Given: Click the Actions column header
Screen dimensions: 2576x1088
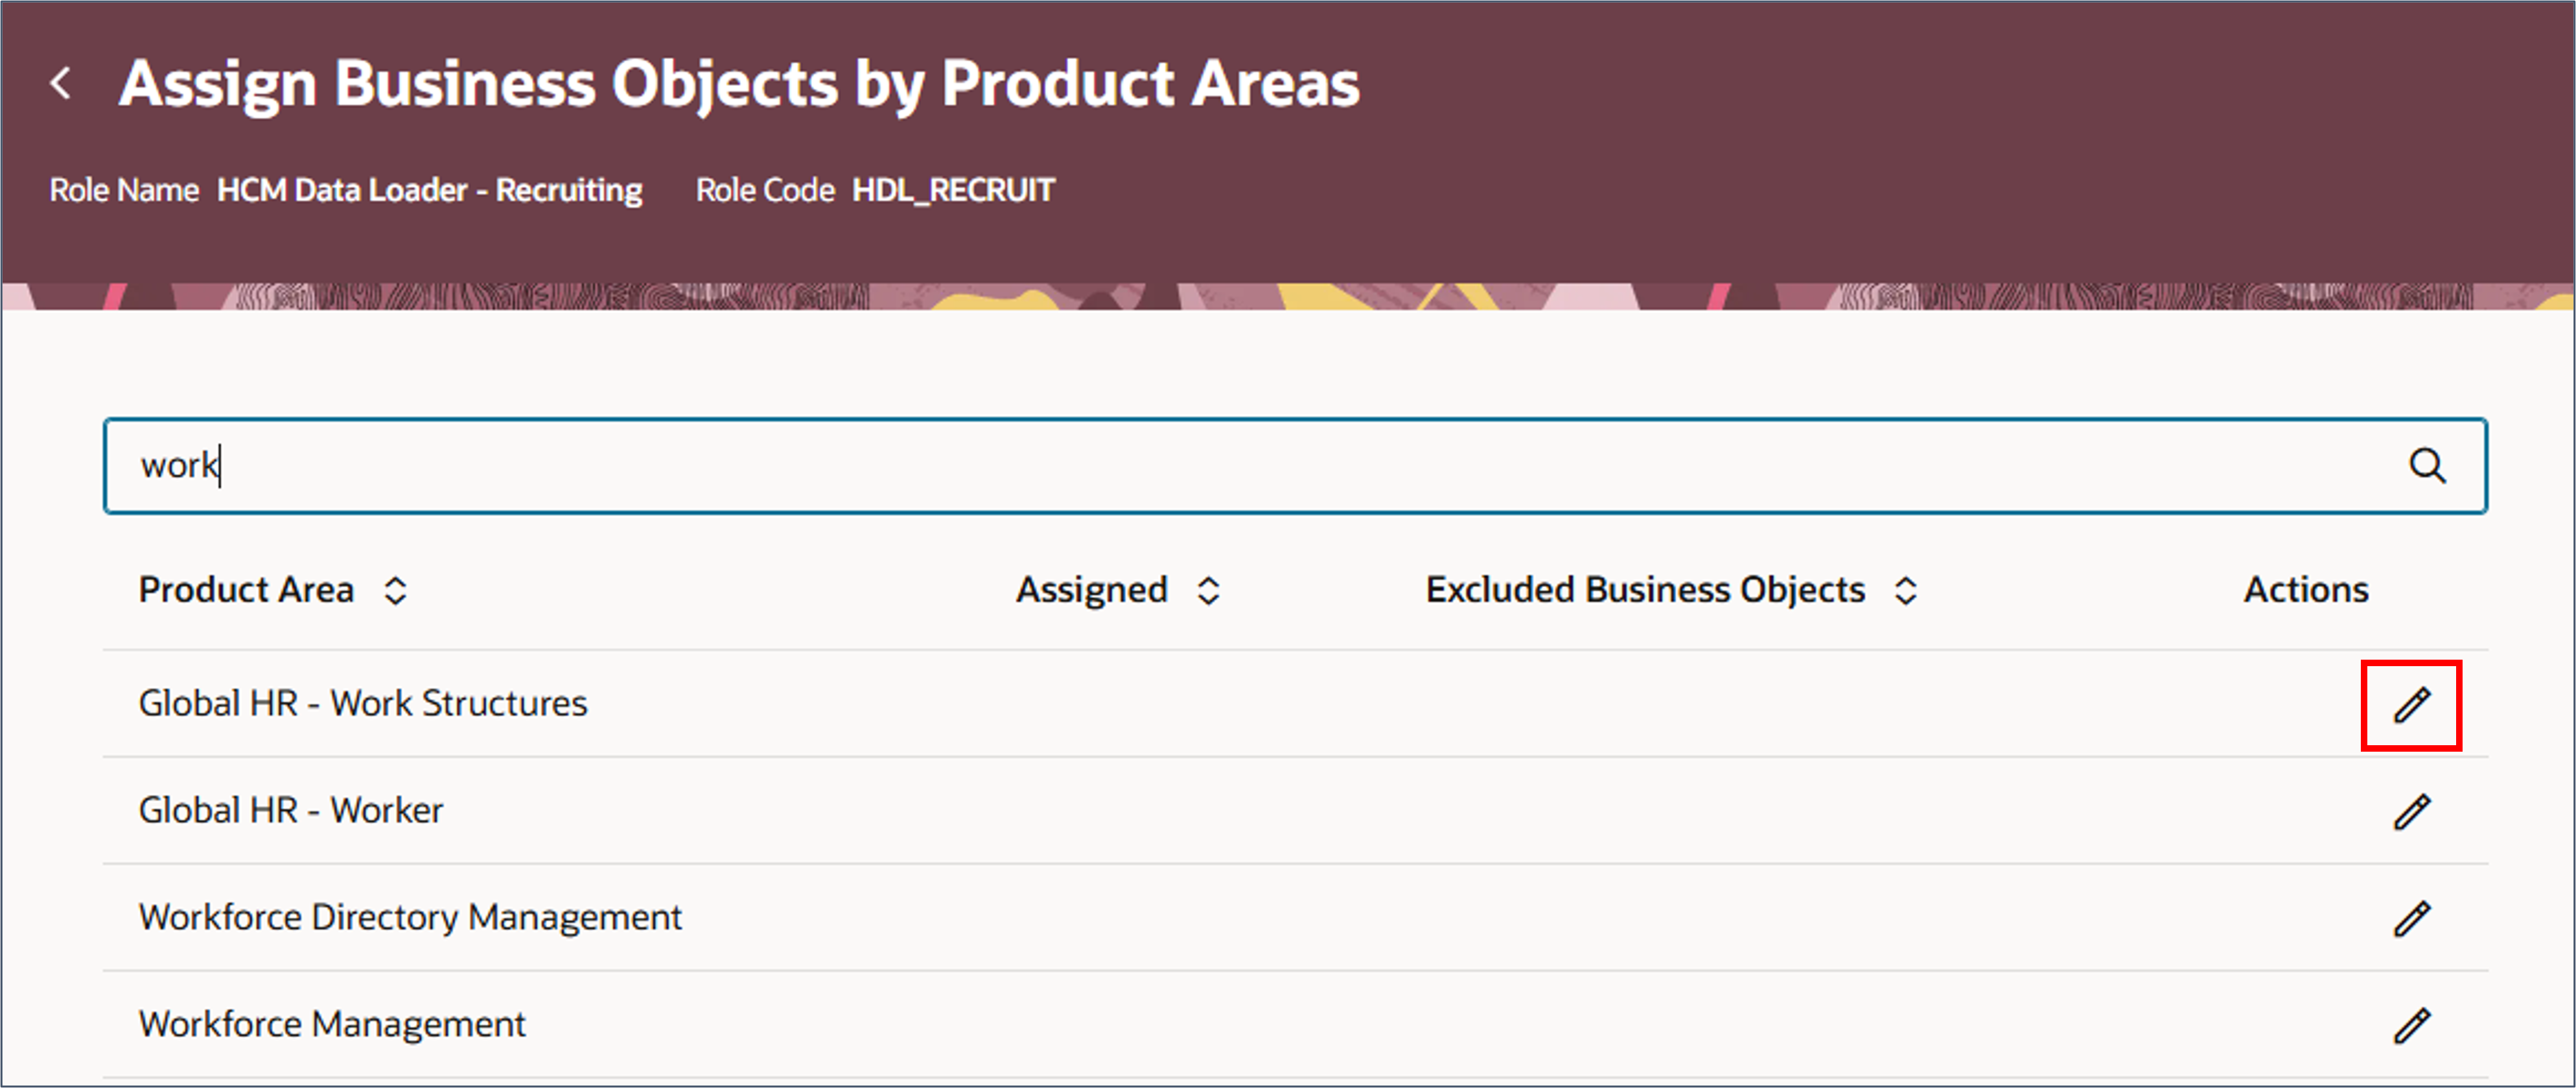Looking at the screenshot, I should (x=2305, y=590).
